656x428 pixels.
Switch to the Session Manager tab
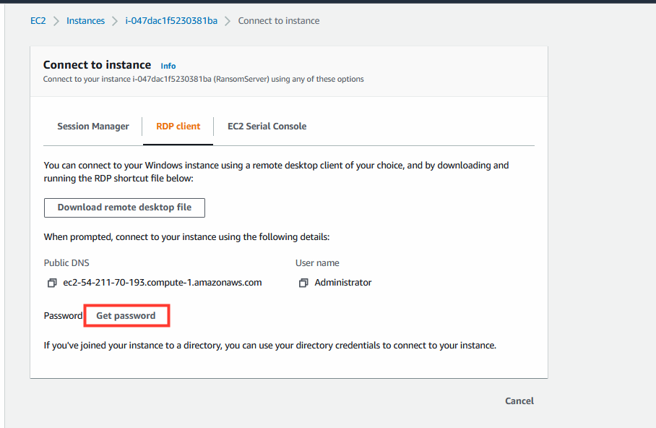[93, 127]
